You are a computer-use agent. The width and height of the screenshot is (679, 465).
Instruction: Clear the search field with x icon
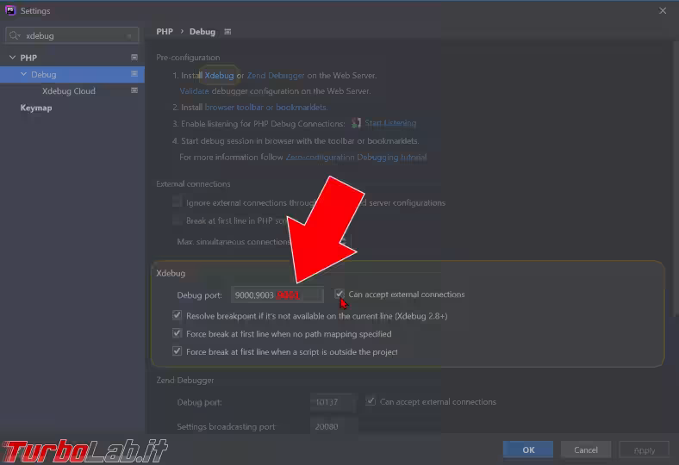(x=129, y=36)
